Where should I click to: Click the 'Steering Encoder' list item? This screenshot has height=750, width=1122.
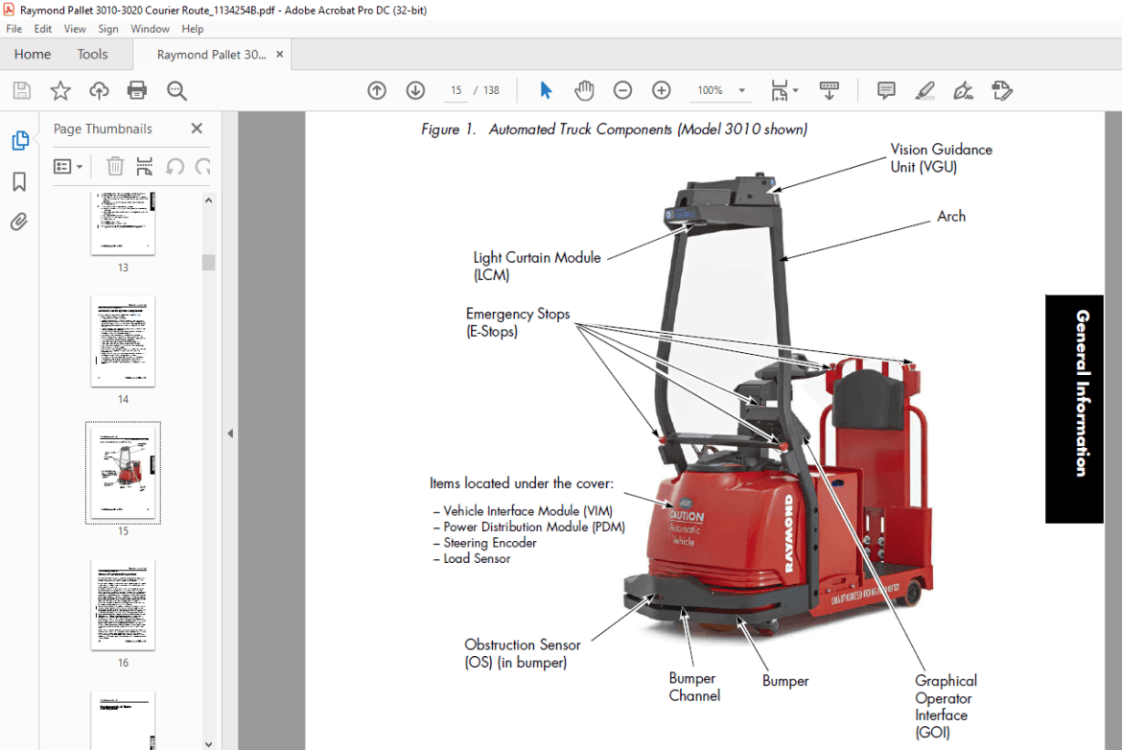click(489, 543)
